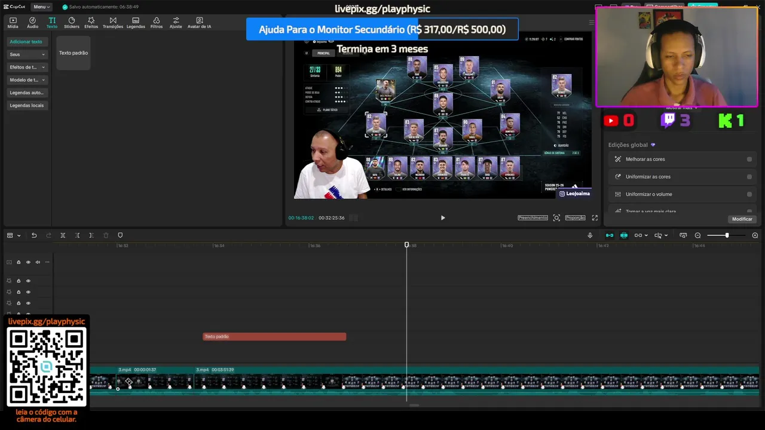Viewport: 765px width, 430px height.
Task: Click the preview zoom-fit icon
Action: pyautogui.click(x=556, y=218)
